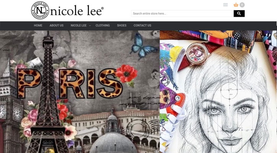The width and height of the screenshot is (277, 153).
Task: Click the red poppy beside PARIS
Action: (x=126, y=74)
